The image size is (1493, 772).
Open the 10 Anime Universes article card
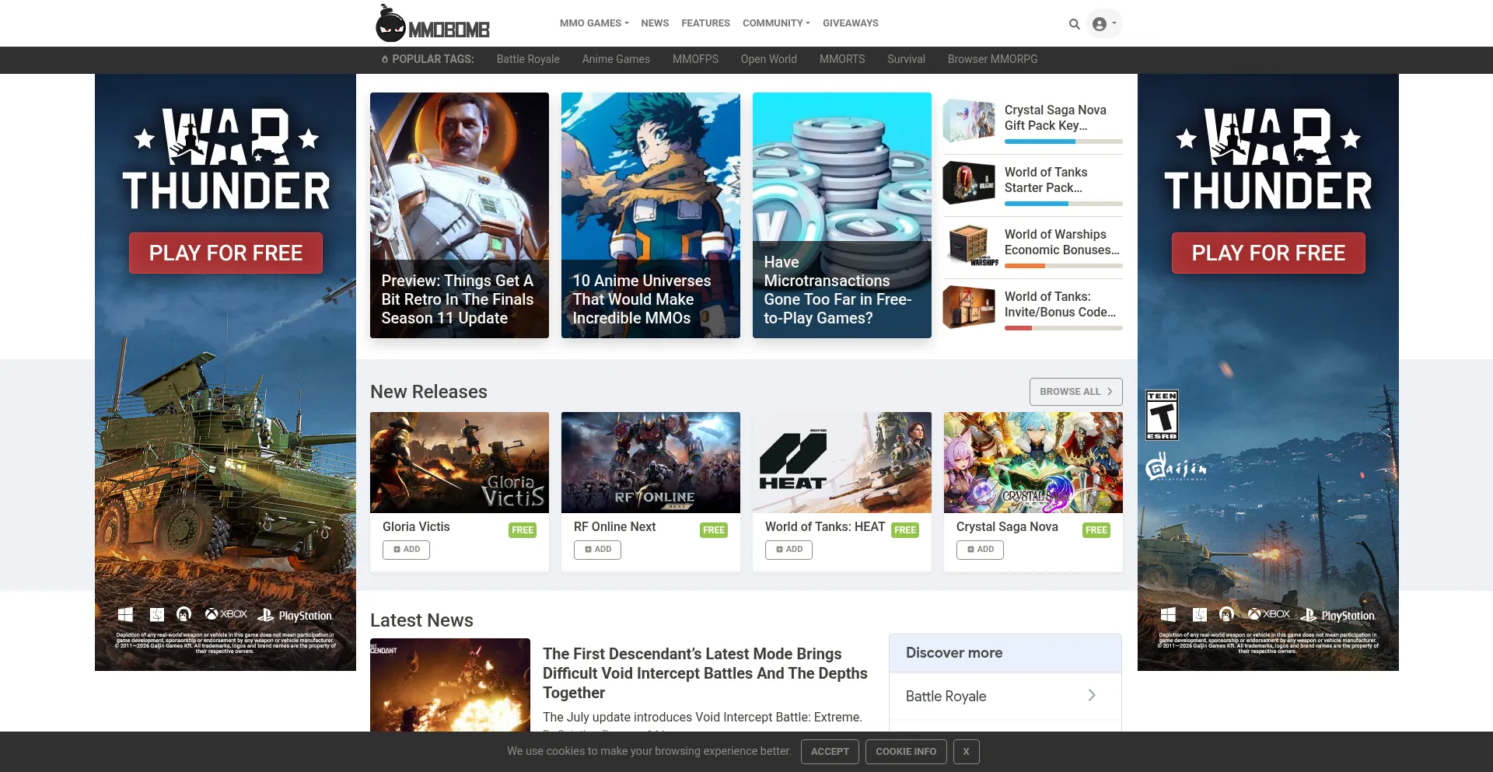[x=651, y=215]
